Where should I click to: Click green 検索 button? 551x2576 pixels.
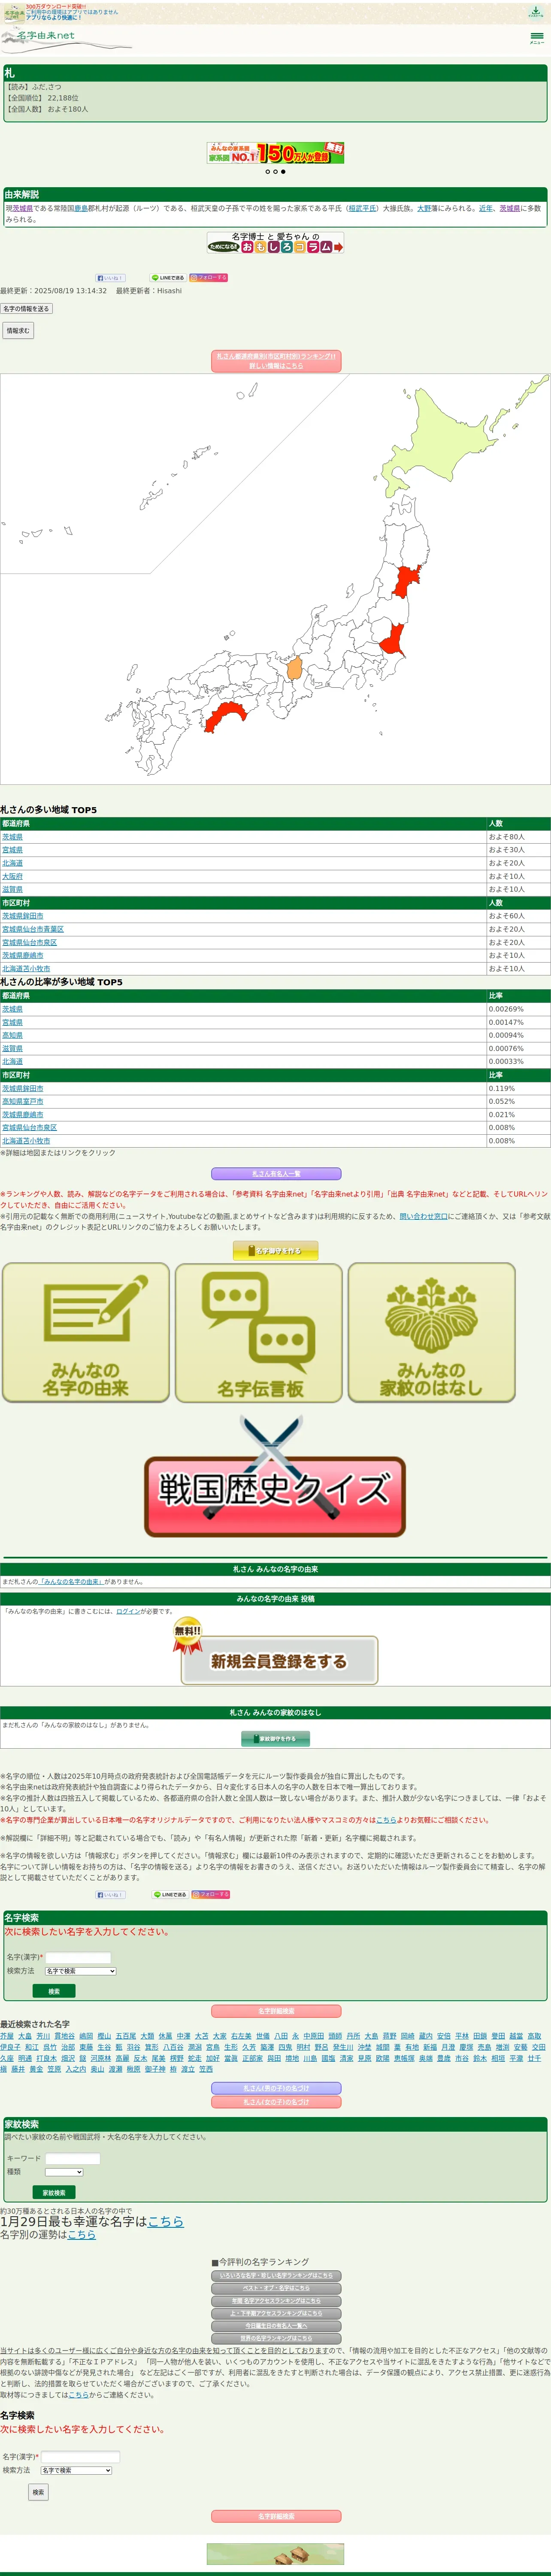pyautogui.click(x=54, y=1991)
